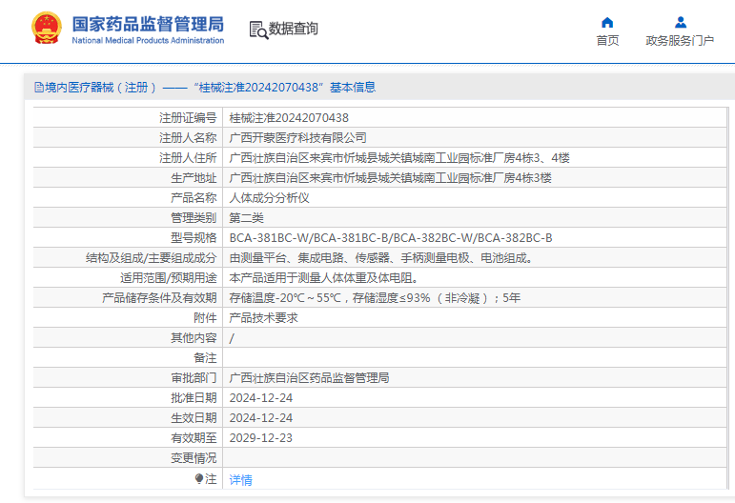Click the 批准日期 label

point(194,398)
